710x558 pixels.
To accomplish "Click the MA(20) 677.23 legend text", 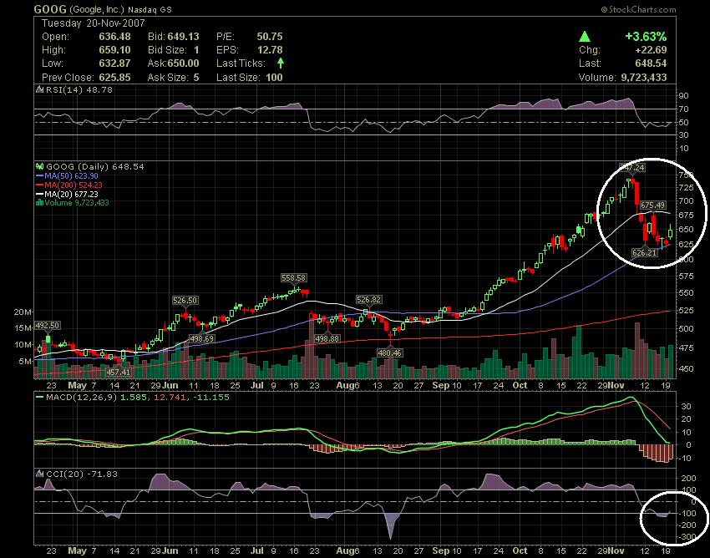I will pyautogui.click(x=72, y=194).
